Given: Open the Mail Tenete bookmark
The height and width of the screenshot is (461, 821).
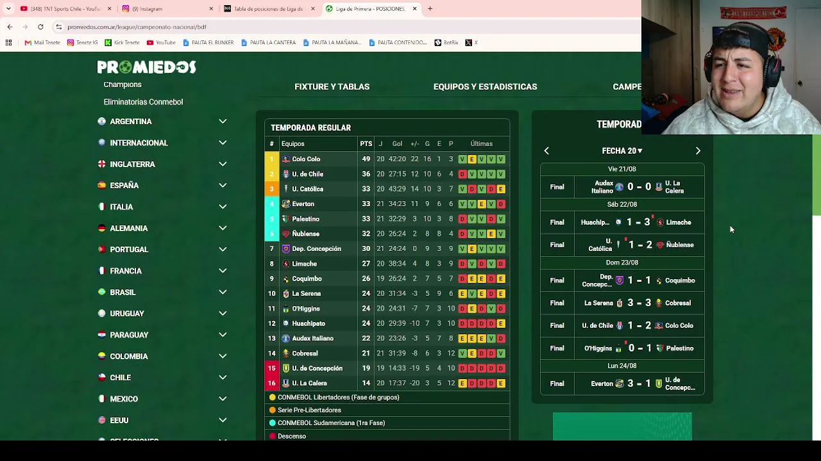Looking at the screenshot, I should (x=42, y=43).
